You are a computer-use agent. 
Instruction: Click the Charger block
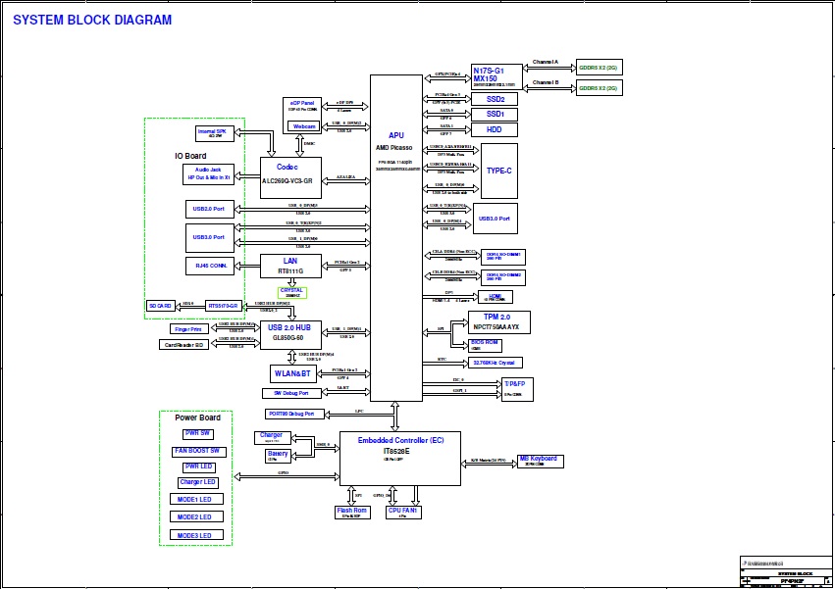point(271,437)
